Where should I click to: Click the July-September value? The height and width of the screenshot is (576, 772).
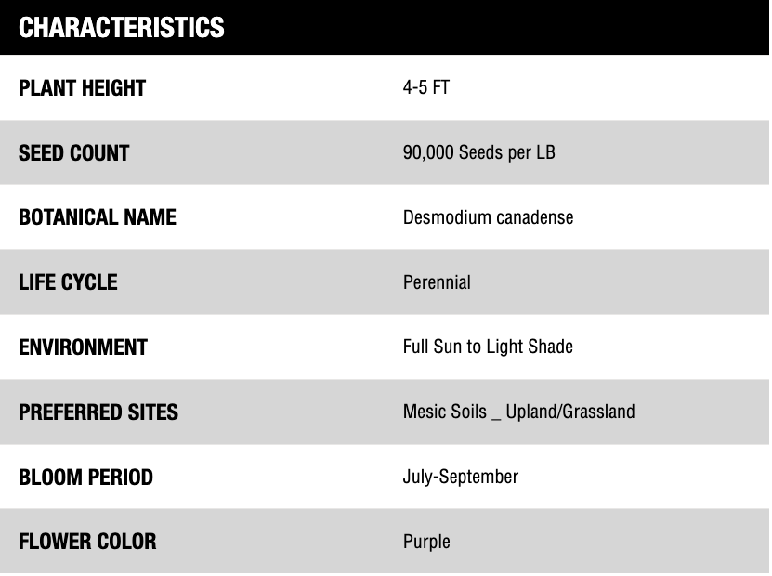click(x=460, y=477)
